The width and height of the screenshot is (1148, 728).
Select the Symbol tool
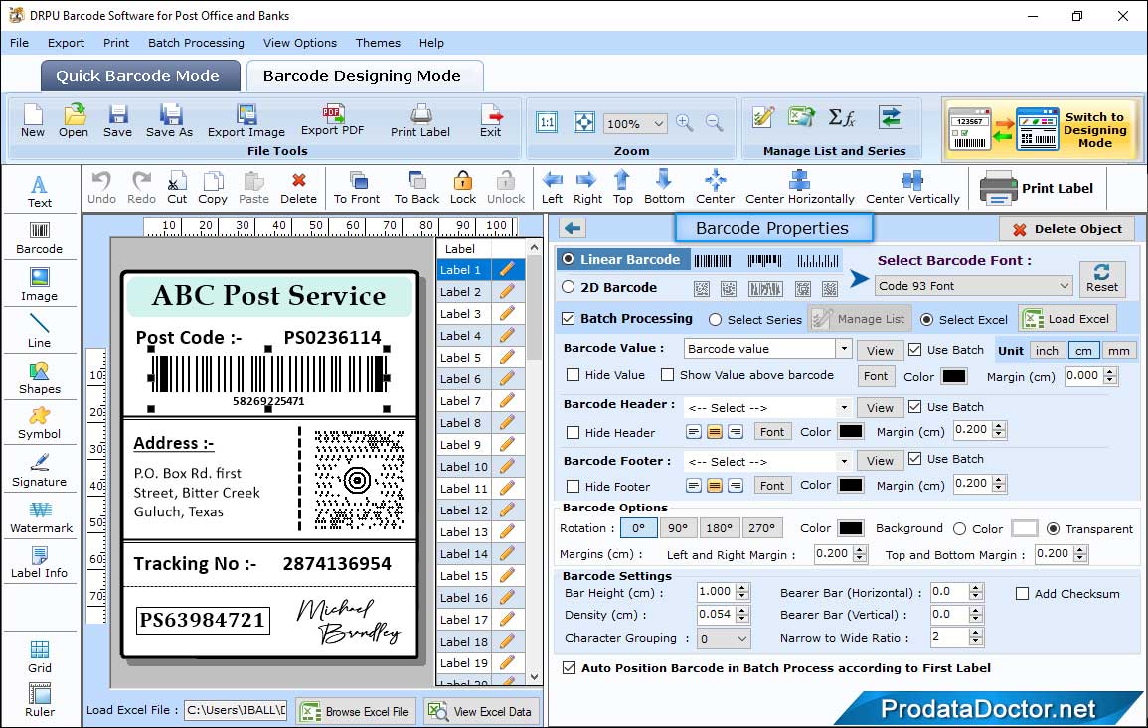tap(40, 423)
